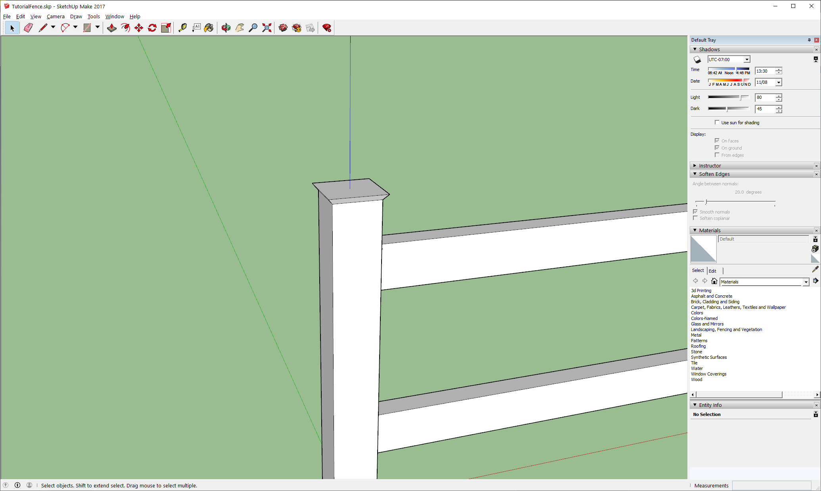Viewport: 821px width, 491px height.
Task: Switch to the Edit tab in Materials
Action: 713,271
